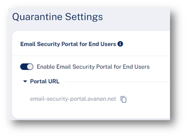Click the Email Security Portal for End Users heading

(68, 44)
